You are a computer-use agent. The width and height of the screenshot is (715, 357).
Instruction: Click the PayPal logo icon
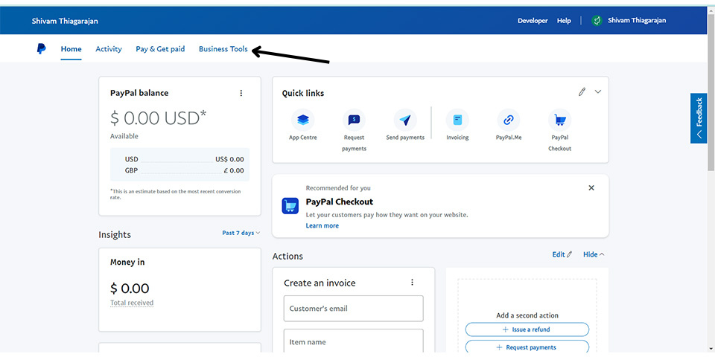tap(41, 49)
